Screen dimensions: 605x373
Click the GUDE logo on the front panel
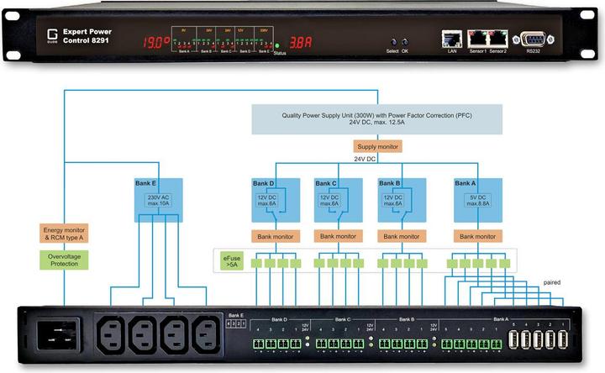[x=52, y=35]
